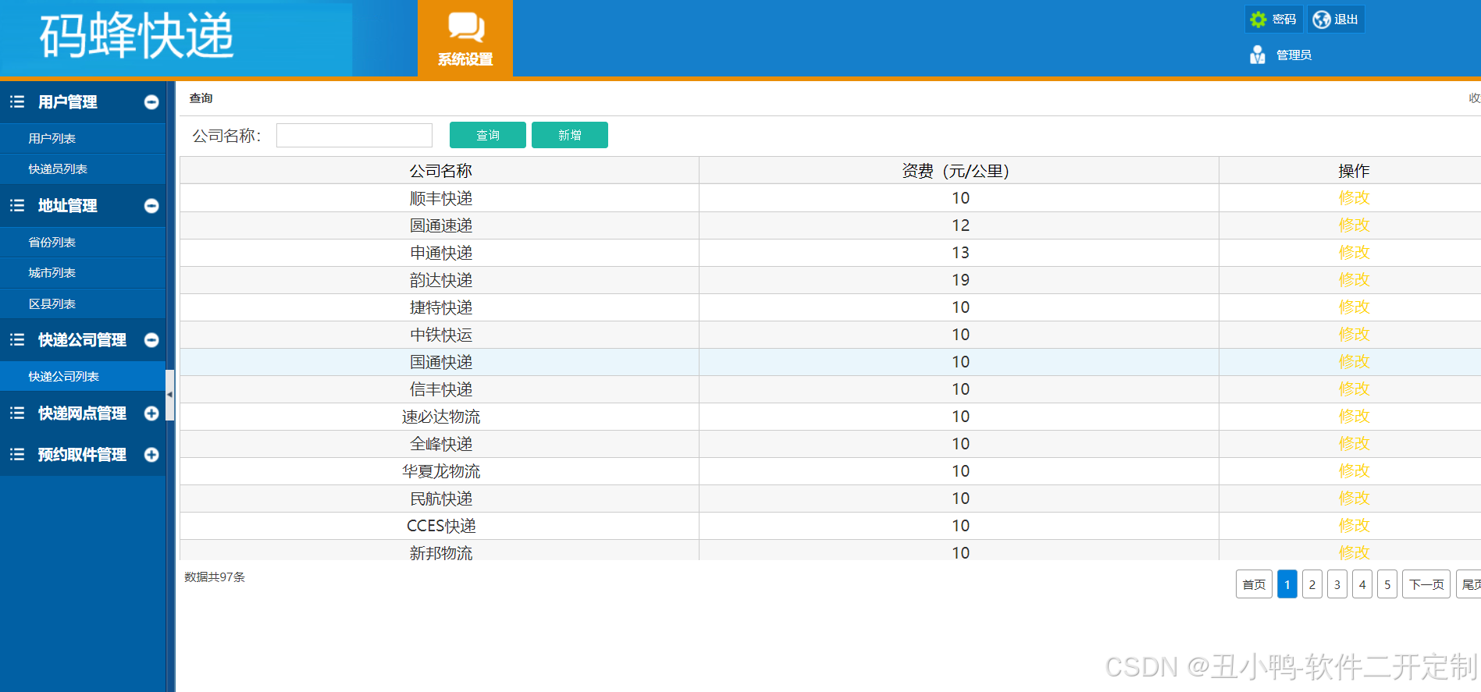Screen dimensions: 1481x692
Task: Go to 下一页 in pagination
Action: click(x=1426, y=584)
